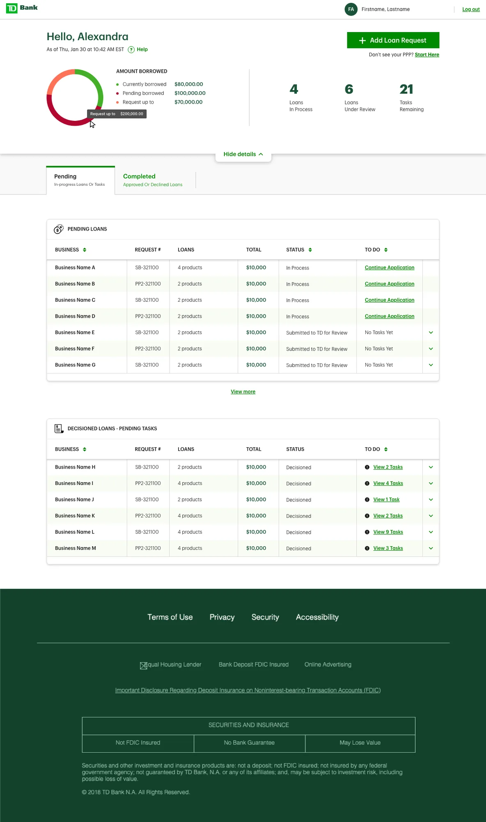Click the Pending Loans section icon
Screen dimensions: 486x822
tap(59, 229)
